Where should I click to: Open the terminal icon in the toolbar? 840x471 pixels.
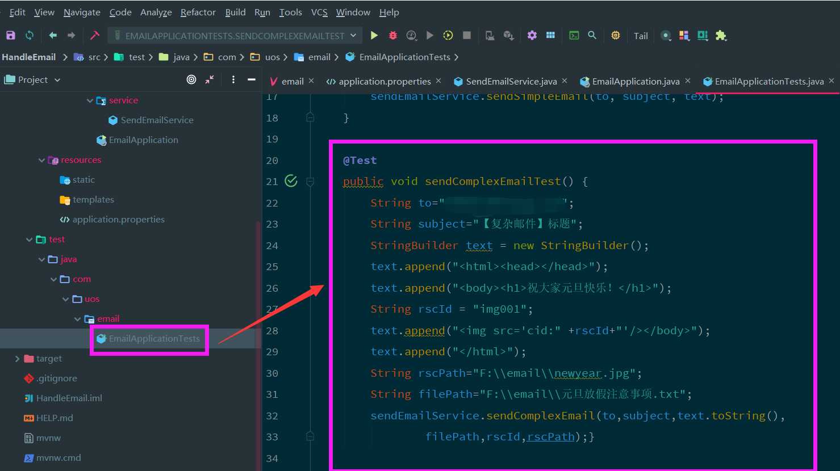(574, 35)
